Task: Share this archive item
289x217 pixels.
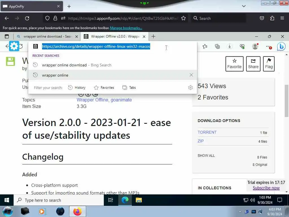Action: click(x=253, y=64)
